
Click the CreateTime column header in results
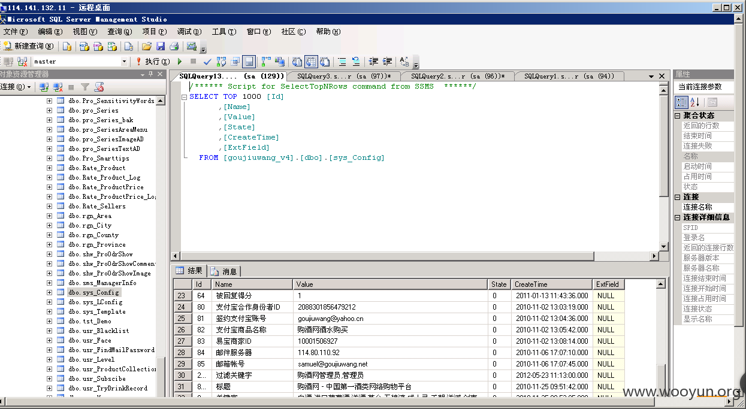[x=552, y=284]
